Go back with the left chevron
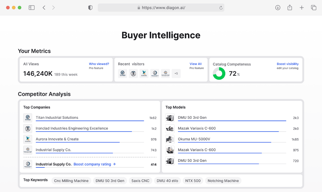The width and height of the screenshot is (322, 192). 44,8
